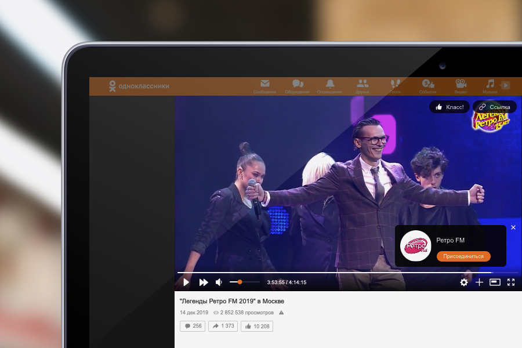Click the Класс! like button on video
Screen dimensions: 522x348
tap(449, 107)
